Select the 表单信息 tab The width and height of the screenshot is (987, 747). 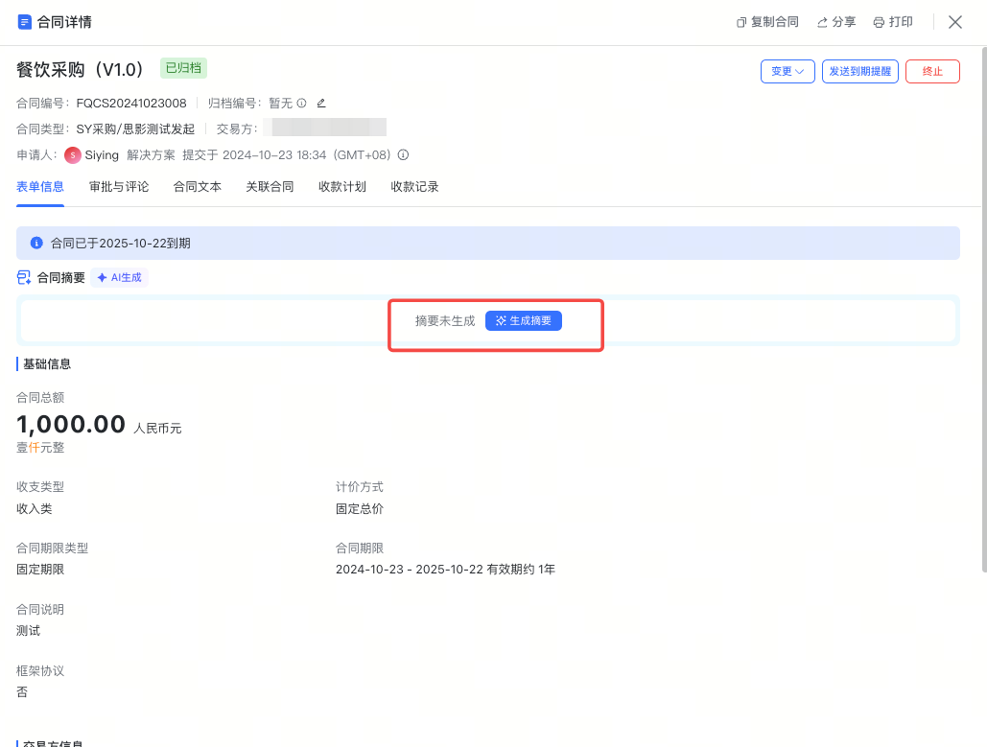coord(40,187)
